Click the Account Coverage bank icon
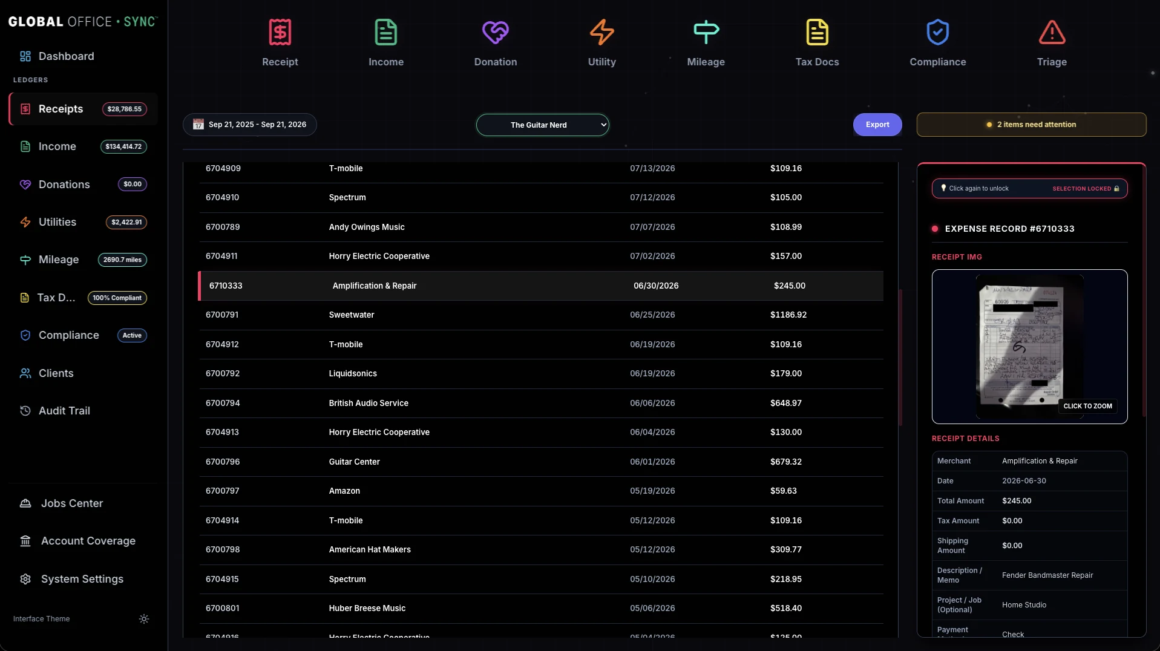Screen dimensions: 1160x651 (x=25, y=541)
